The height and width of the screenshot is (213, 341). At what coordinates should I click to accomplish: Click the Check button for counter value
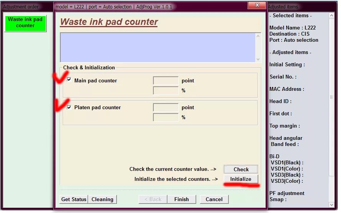coord(241,169)
